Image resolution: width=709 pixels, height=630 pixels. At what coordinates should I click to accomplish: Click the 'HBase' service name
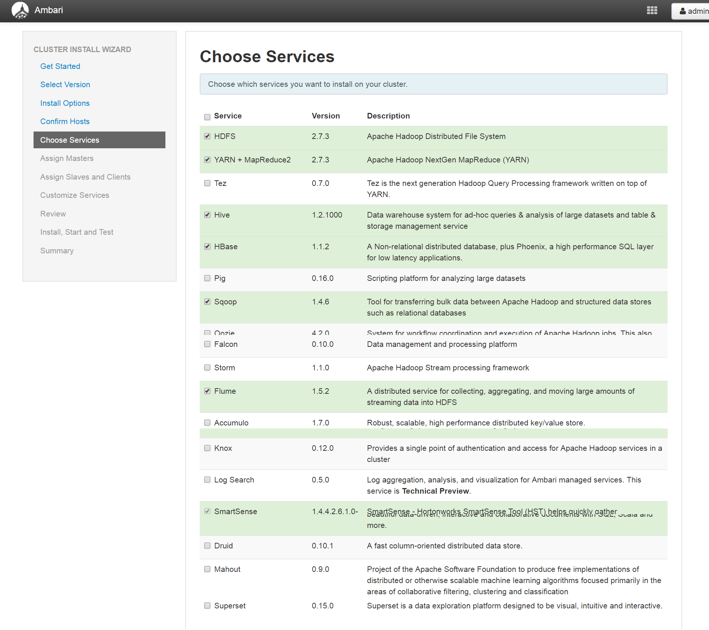click(x=226, y=247)
